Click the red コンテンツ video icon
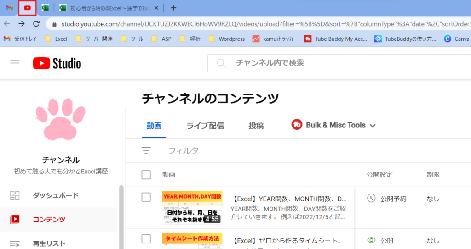 pyautogui.click(x=15, y=219)
